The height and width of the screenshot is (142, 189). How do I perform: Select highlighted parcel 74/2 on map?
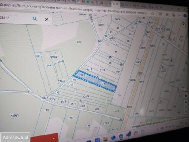click(x=83, y=75)
